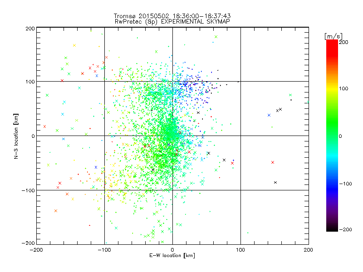Click the velocity rainbow colorbar

click(332, 136)
